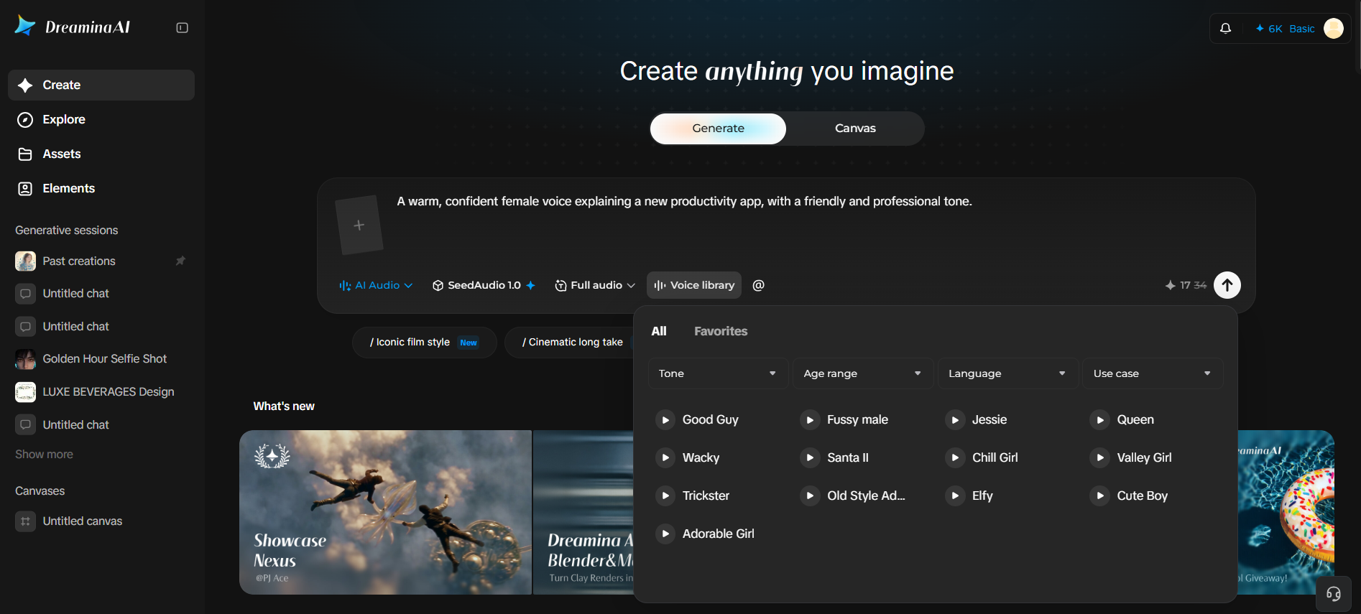The image size is (1361, 614).
Task: Open the headset support icon
Action: pyautogui.click(x=1334, y=594)
